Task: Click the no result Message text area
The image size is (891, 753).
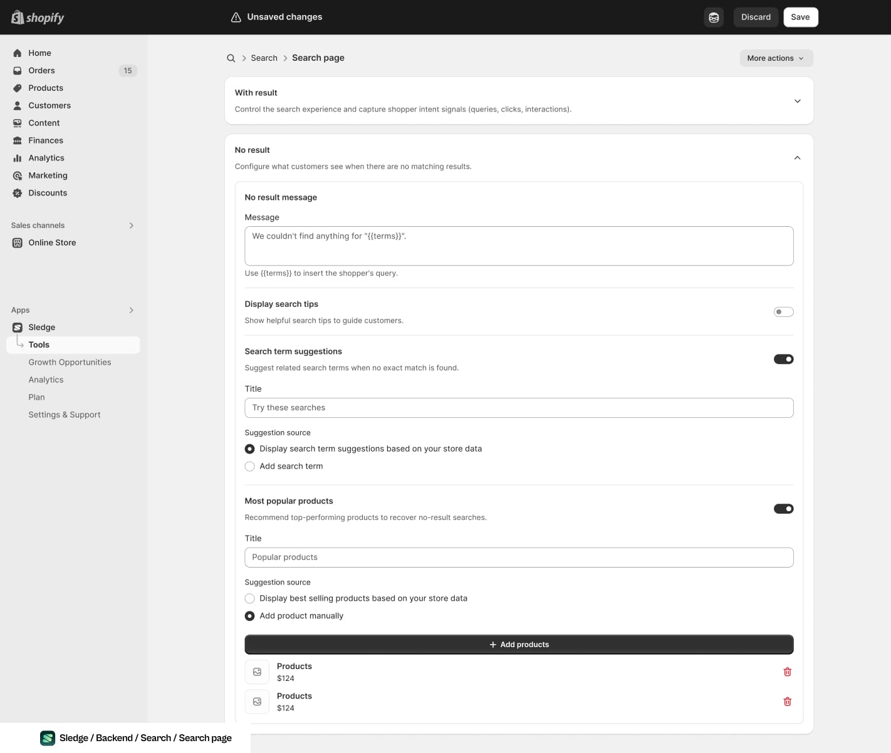Action: 519,246
